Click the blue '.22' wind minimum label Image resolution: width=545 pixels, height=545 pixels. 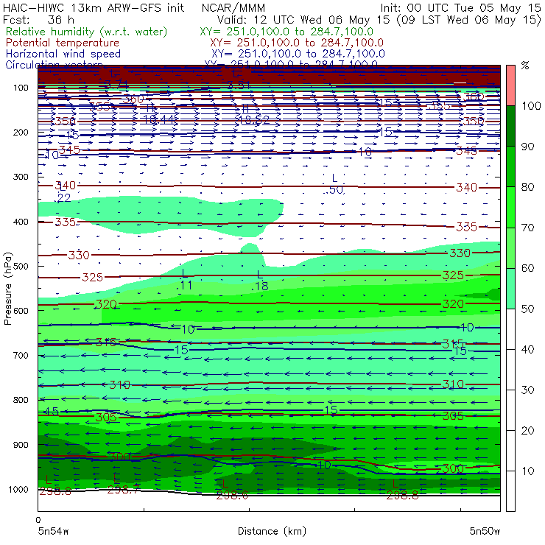pos(63,198)
